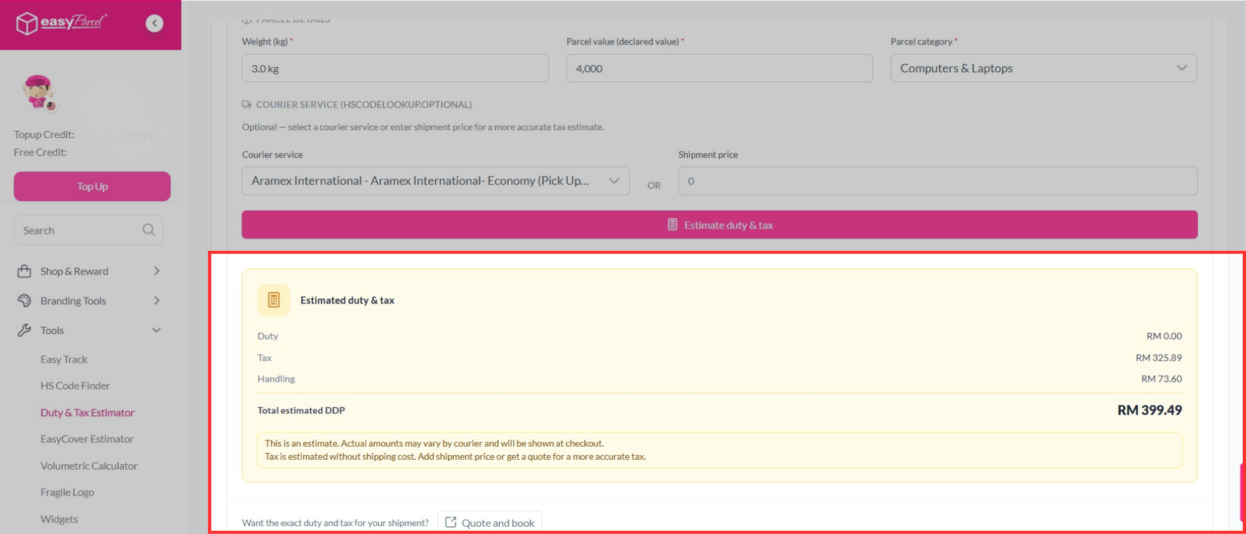Collapse the Tools section chevron
Screen dimensions: 1246x534
(x=156, y=330)
